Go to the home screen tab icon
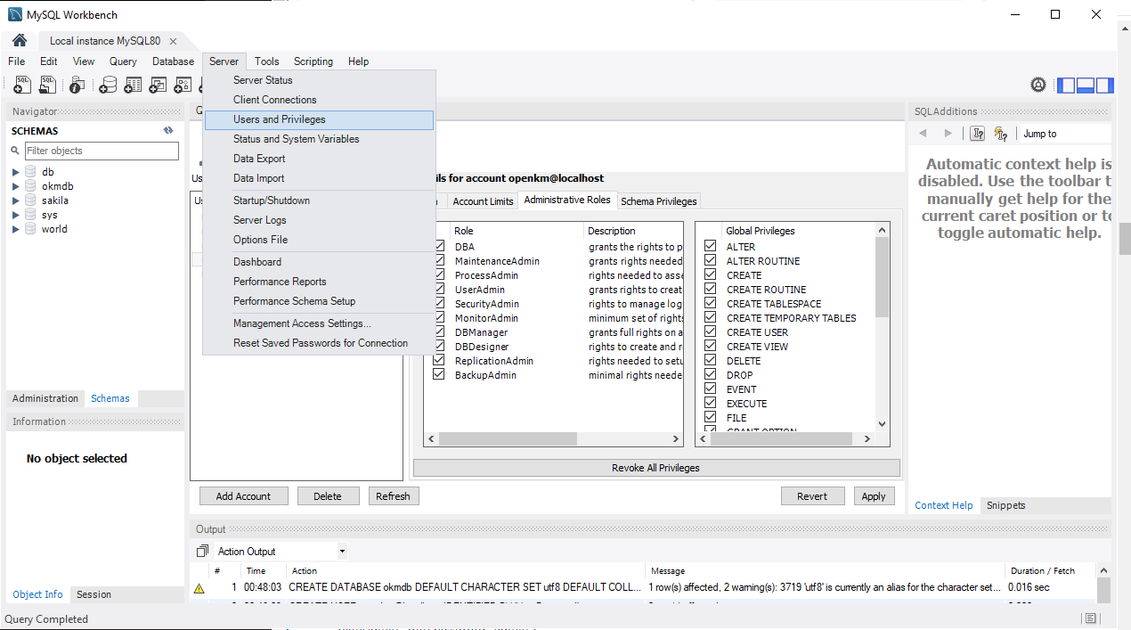Viewport: 1131px width, 630px height. coord(20,41)
